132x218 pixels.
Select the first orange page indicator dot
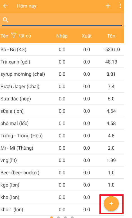click(51, 217)
